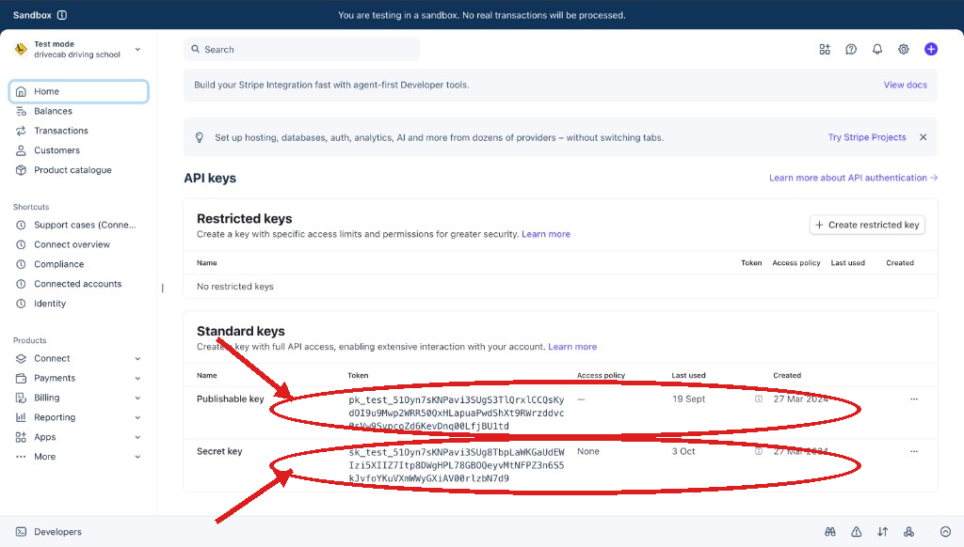Go to Transactions page
The height and width of the screenshot is (547, 964).
(x=61, y=131)
